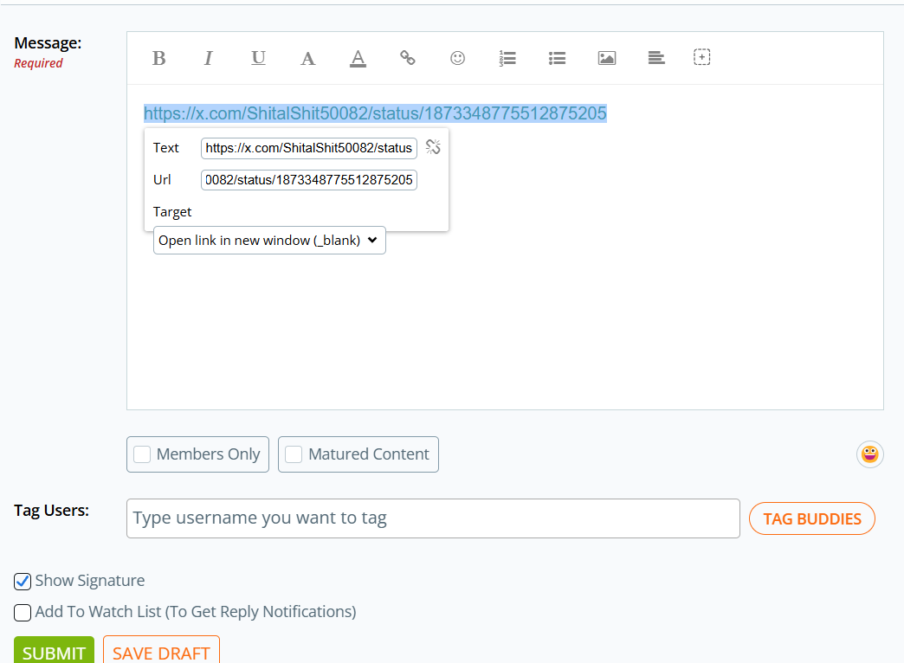The height and width of the screenshot is (663, 904).
Task: Apply italic formatting
Action: pyautogui.click(x=208, y=58)
